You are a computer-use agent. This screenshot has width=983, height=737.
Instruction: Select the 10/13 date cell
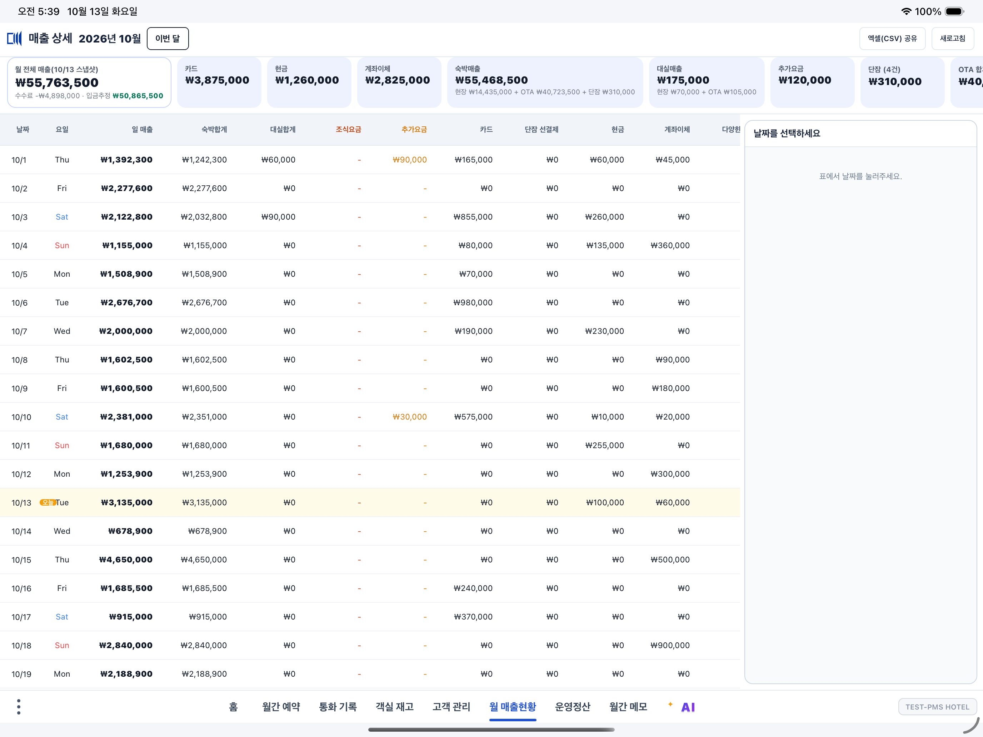(21, 503)
